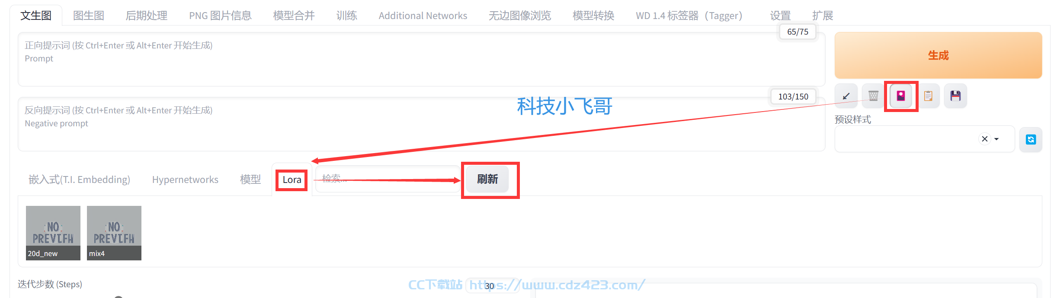
Task: Refresh preset styles with the blue refresh icon
Action: tap(1031, 139)
